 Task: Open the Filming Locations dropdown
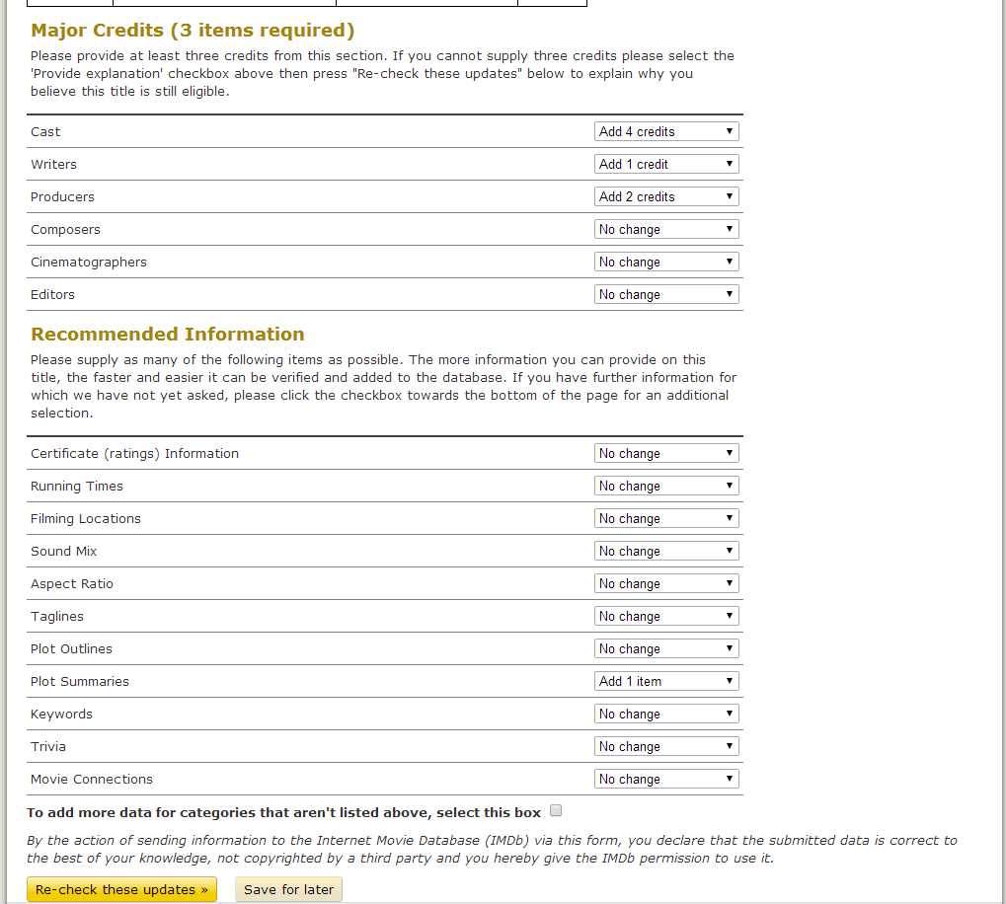pyautogui.click(x=666, y=518)
